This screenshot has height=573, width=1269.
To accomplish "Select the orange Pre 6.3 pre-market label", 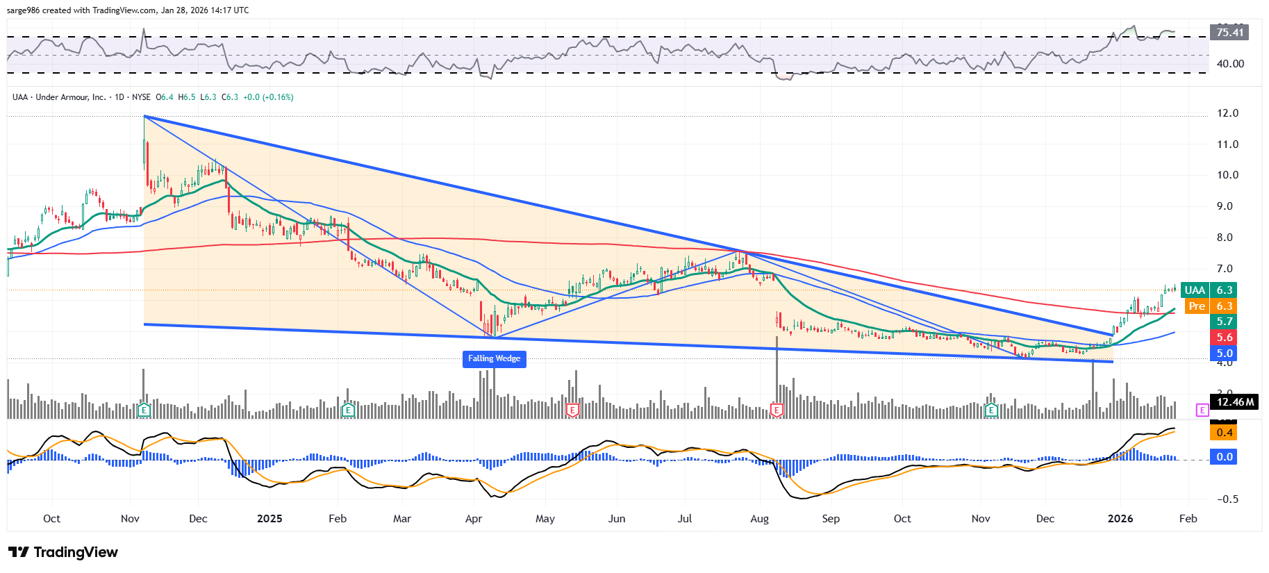I will (1209, 306).
